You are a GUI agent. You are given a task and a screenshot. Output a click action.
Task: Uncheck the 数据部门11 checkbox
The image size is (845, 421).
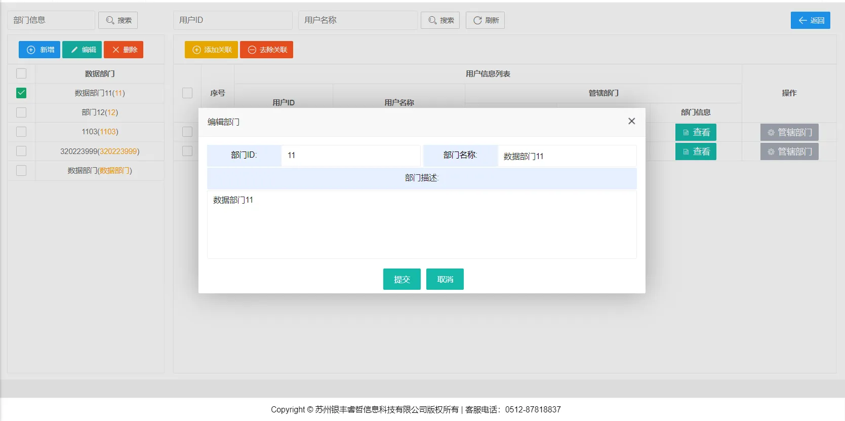[x=21, y=93]
